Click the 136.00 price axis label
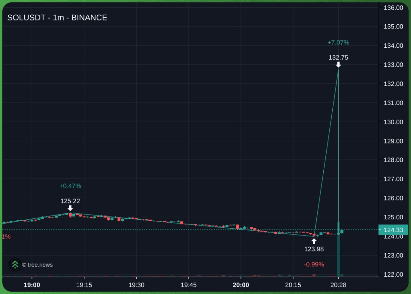 pyautogui.click(x=393, y=7)
